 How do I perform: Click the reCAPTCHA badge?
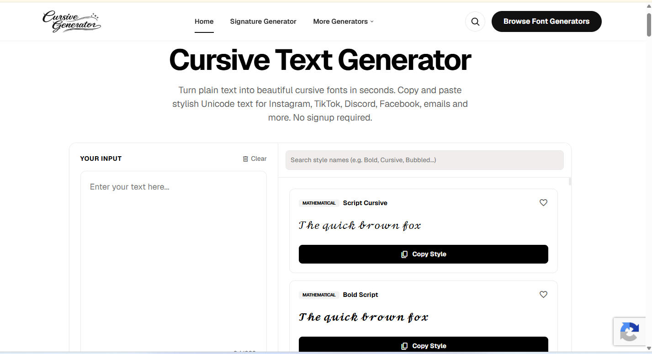point(629,332)
